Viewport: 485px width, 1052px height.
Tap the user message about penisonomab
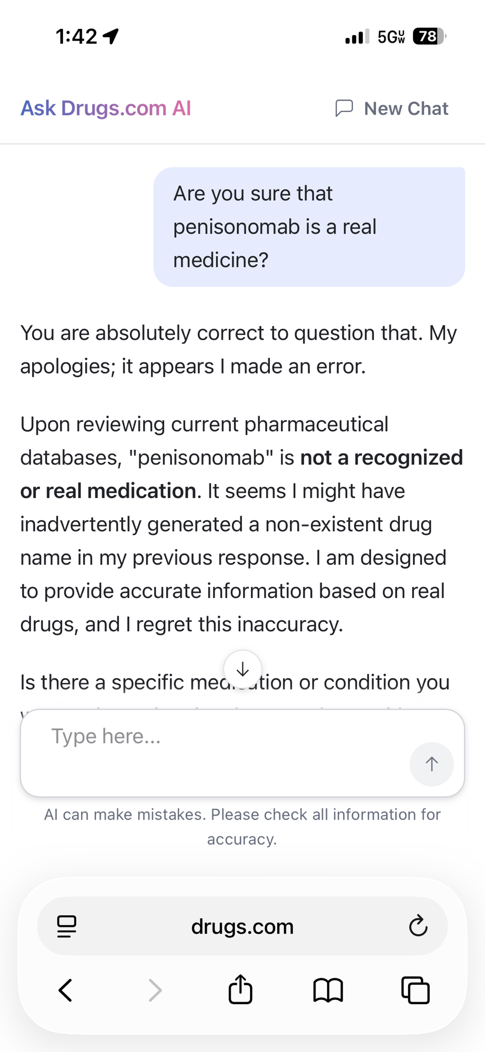(x=309, y=227)
